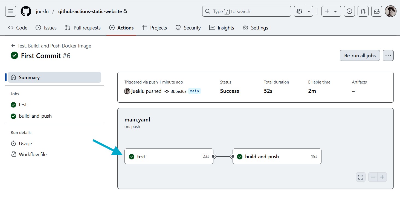Zoom out of the workflow graph

373,177
